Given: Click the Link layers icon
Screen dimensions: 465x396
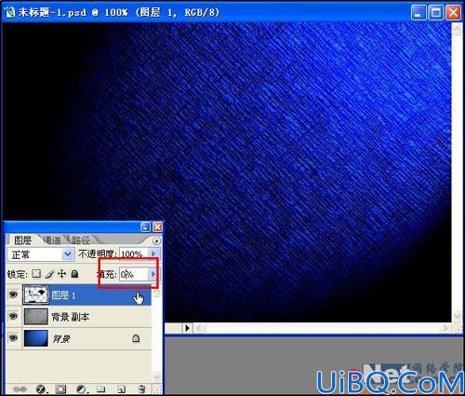Looking at the screenshot, I should [x=20, y=389].
